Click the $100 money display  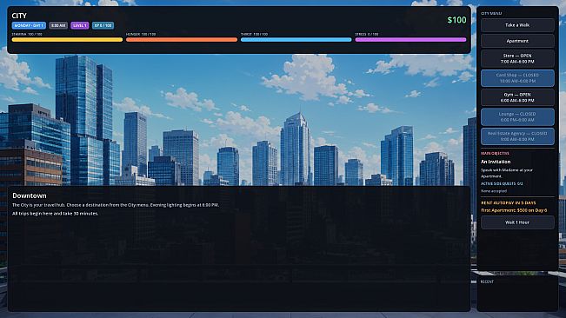pos(456,20)
